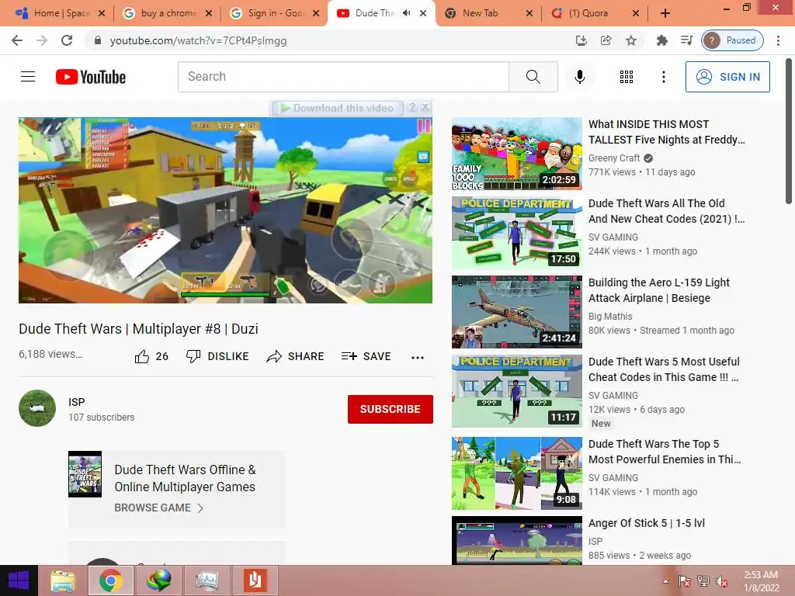Image resolution: width=795 pixels, height=596 pixels.
Task: Click the page vertical scrollbar
Action: tap(789, 133)
